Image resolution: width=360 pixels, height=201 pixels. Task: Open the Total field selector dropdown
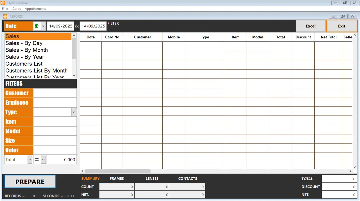30,160
